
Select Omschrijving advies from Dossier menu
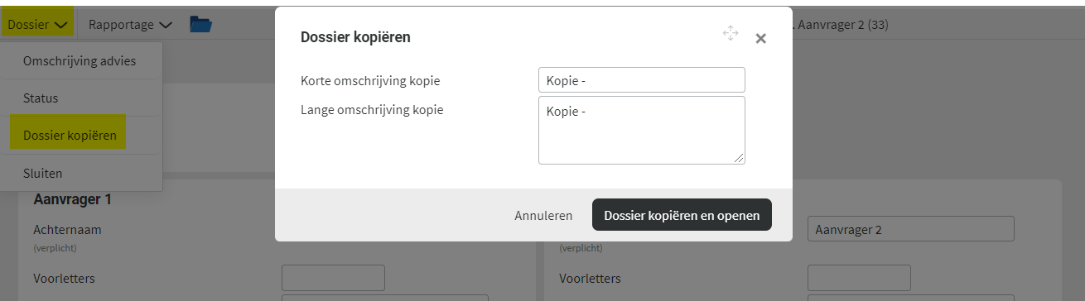click(x=80, y=61)
